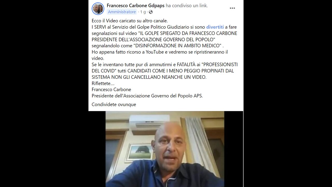Screen dimensions: 332x187
Task: Click the "1 g" post timestamp
Action: point(143,12)
